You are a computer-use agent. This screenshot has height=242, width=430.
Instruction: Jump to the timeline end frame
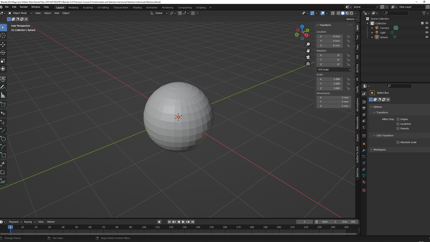tap(193, 222)
